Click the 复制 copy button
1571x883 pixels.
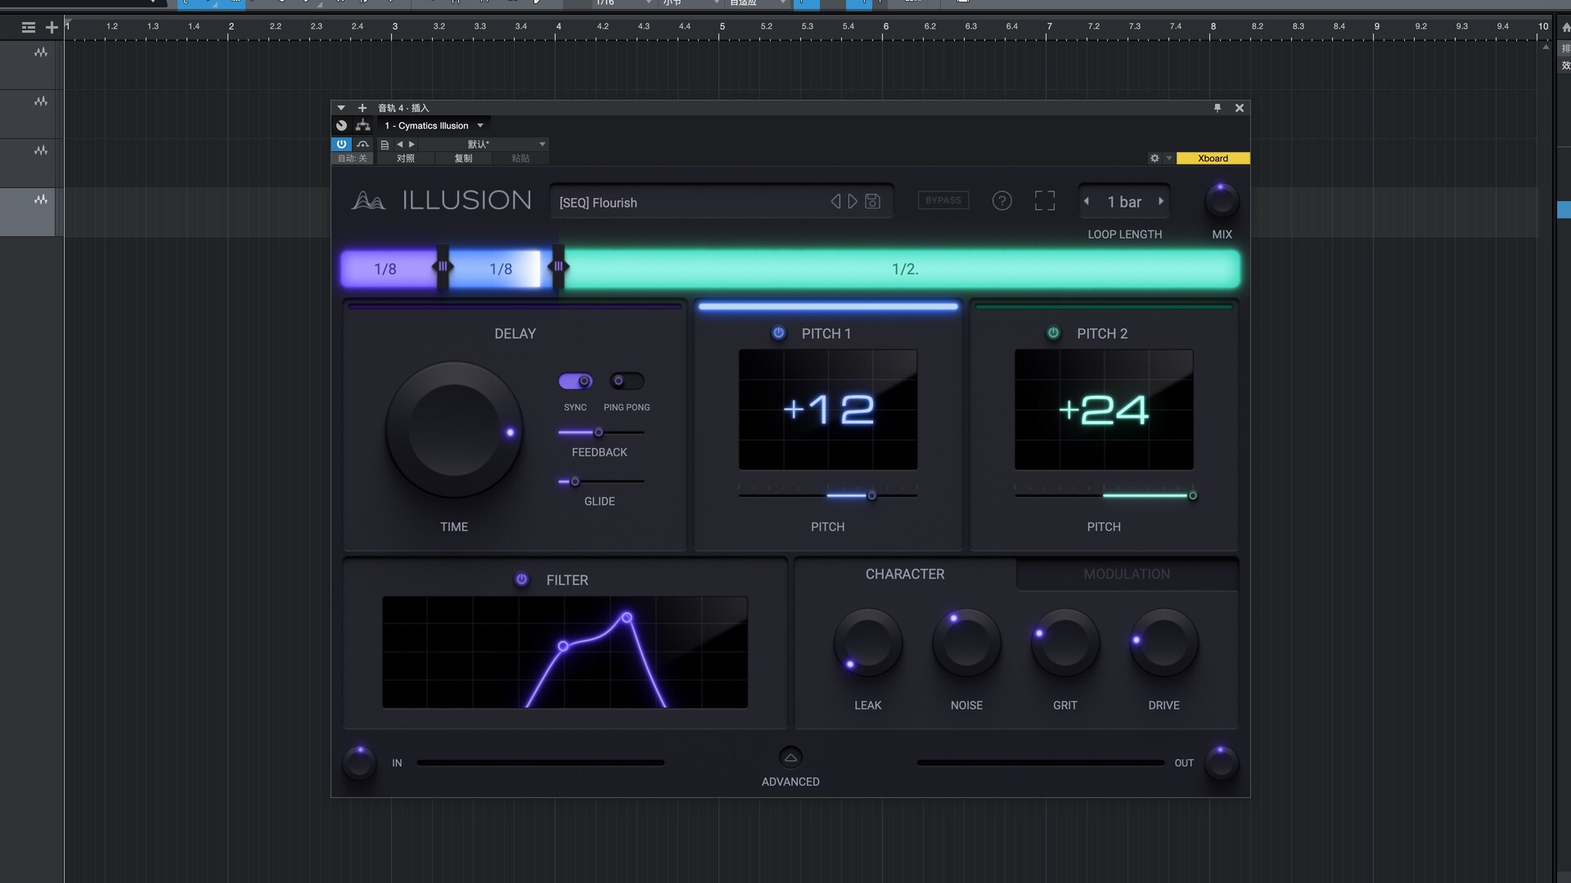[463, 159]
